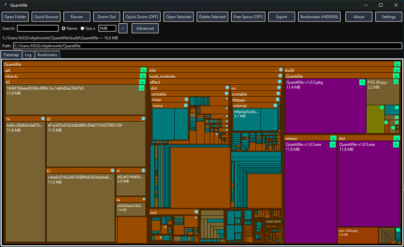Click the Path input field
Viewport: 404px width, 247px height.
click(x=207, y=46)
